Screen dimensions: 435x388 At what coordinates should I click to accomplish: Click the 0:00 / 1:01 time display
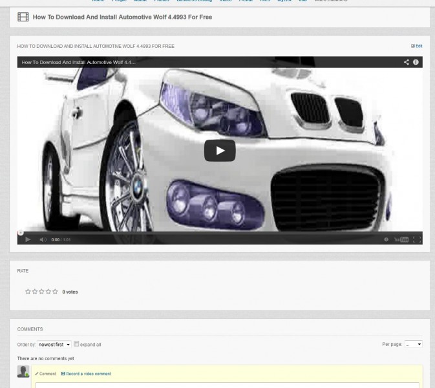coord(61,240)
